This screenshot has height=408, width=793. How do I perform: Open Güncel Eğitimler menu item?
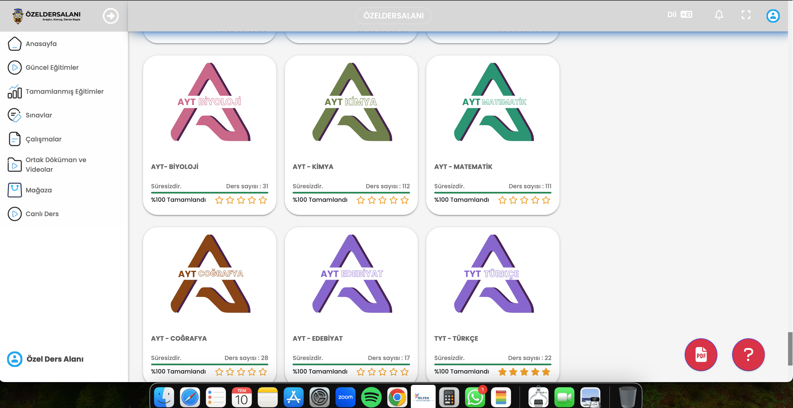click(x=52, y=67)
